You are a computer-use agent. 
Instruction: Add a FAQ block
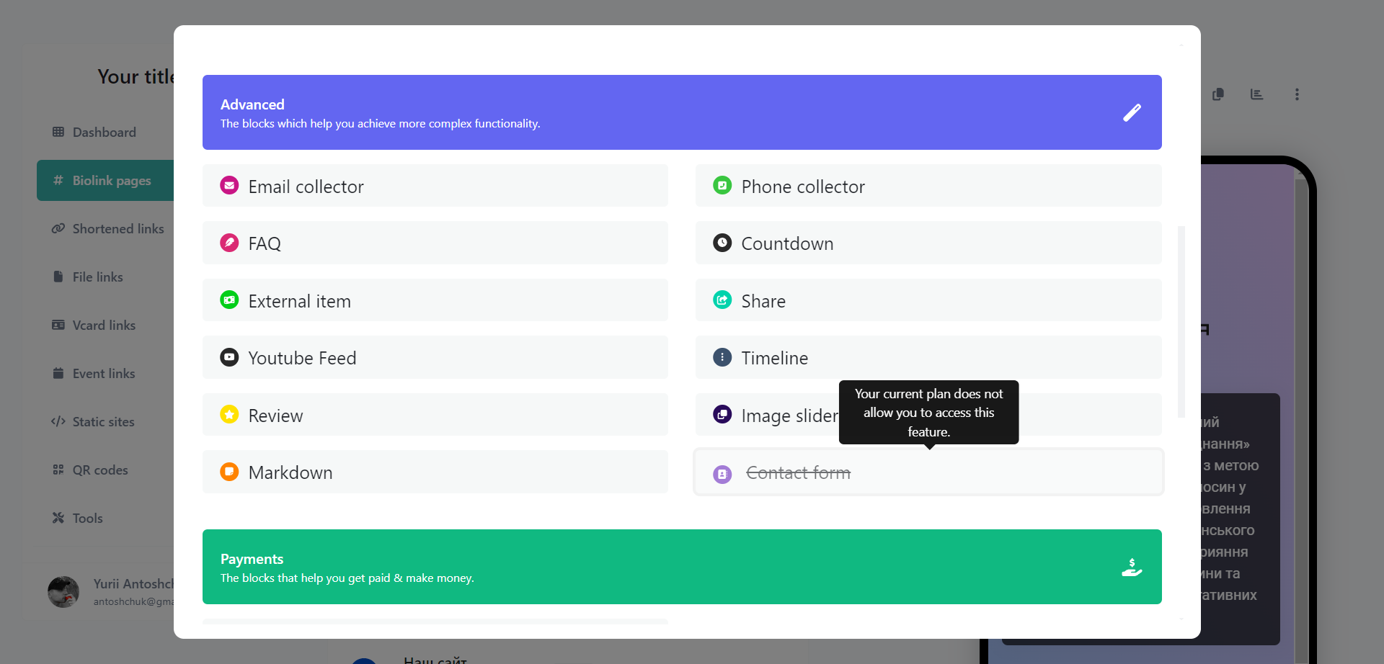click(435, 243)
